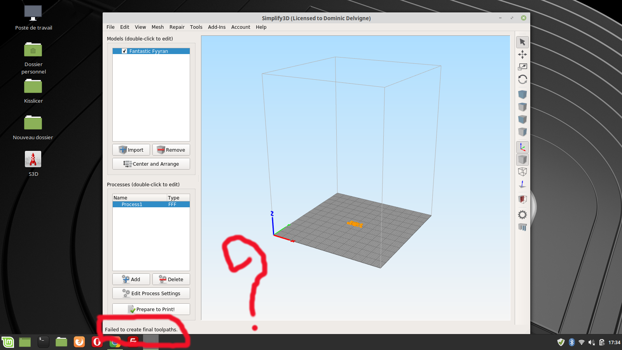
Task: Launch Opera from the panel
Action: pyautogui.click(x=97, y=342)
